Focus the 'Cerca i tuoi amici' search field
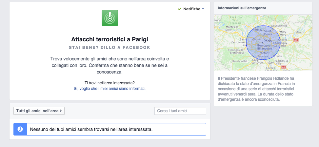This screenshot has height=147, width=319. [x=180, y=111]
